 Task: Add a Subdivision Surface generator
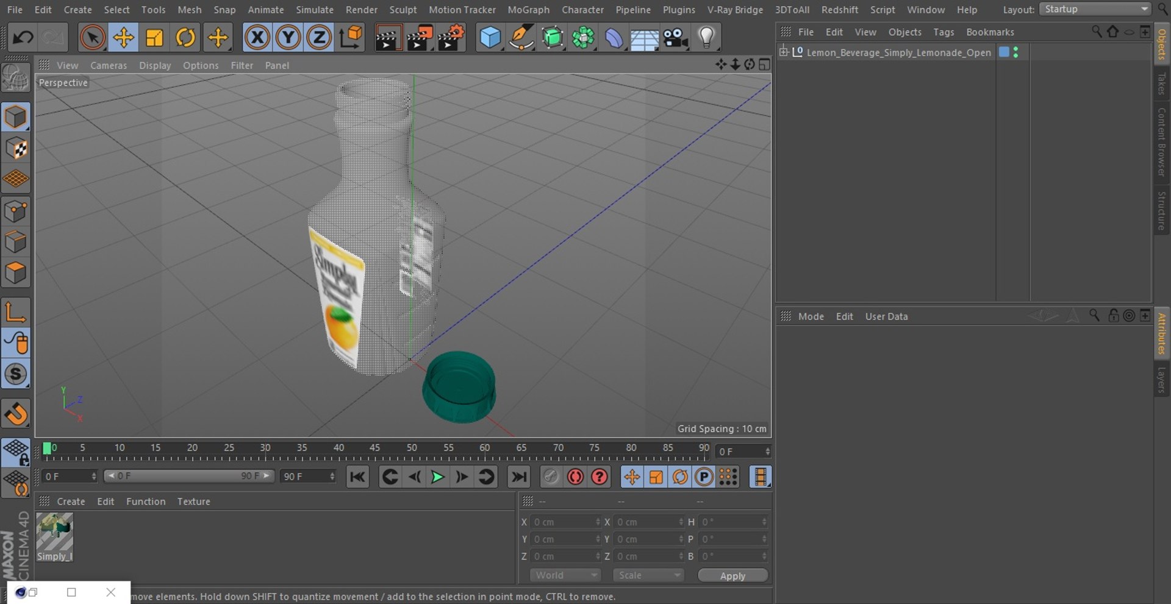point(553,38)
